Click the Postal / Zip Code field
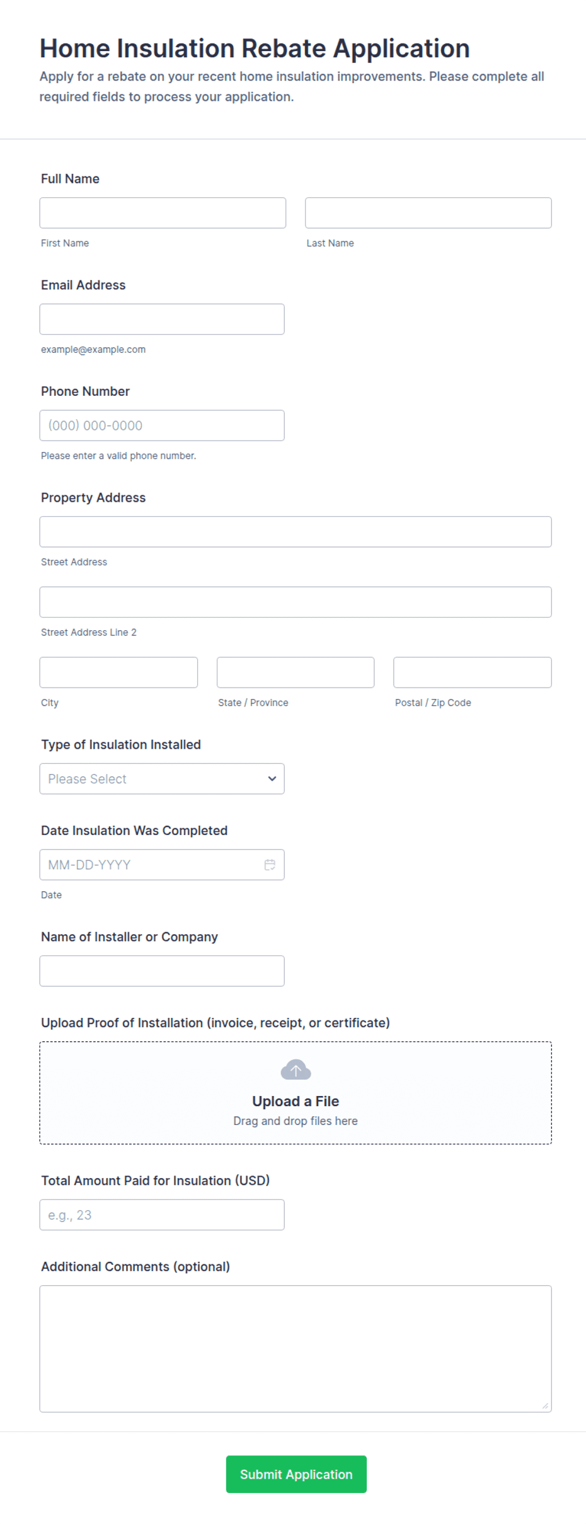The height and width of the screenshot is (1524, 586). (x=472, y=673)
